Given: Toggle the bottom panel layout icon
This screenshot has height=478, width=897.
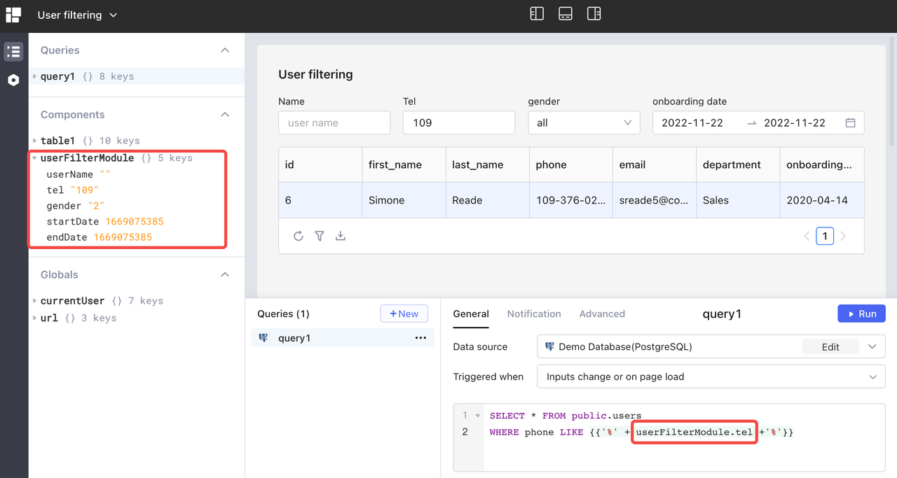Looking at the screenshot, I should (566, 14).
